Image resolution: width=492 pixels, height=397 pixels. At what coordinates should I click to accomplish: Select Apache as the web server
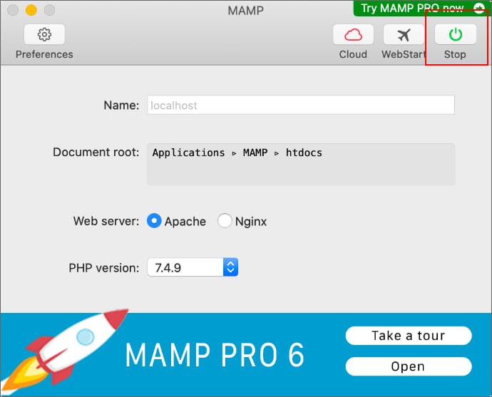pos(154,221)
